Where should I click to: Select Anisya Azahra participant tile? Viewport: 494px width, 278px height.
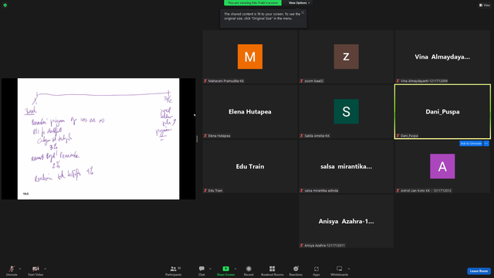click(x=347, y=222)
